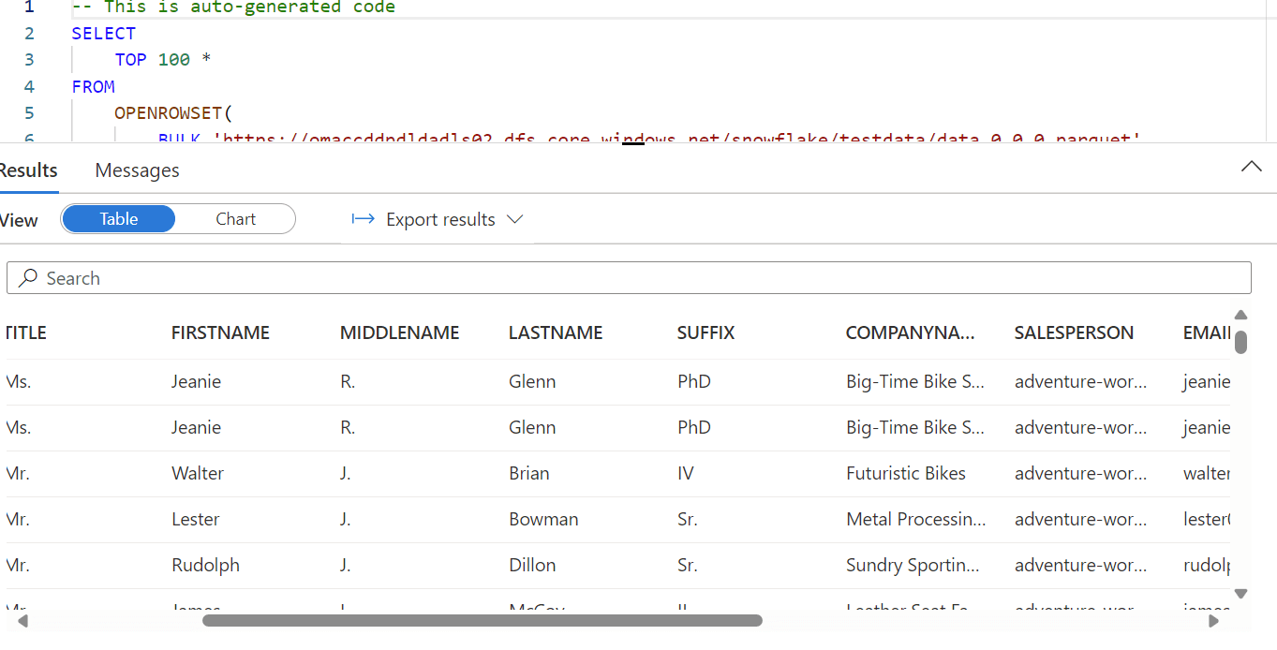Open the Export results dropdown chevron
Screen dimensions: 1277x650
514,219
